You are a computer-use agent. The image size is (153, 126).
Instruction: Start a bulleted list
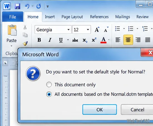(117, 29)
